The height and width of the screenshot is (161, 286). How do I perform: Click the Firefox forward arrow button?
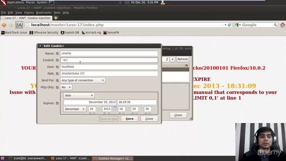[11, 25]
